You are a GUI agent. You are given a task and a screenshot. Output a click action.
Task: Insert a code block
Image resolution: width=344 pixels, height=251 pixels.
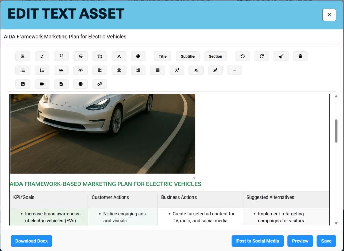tap(81, 70)
